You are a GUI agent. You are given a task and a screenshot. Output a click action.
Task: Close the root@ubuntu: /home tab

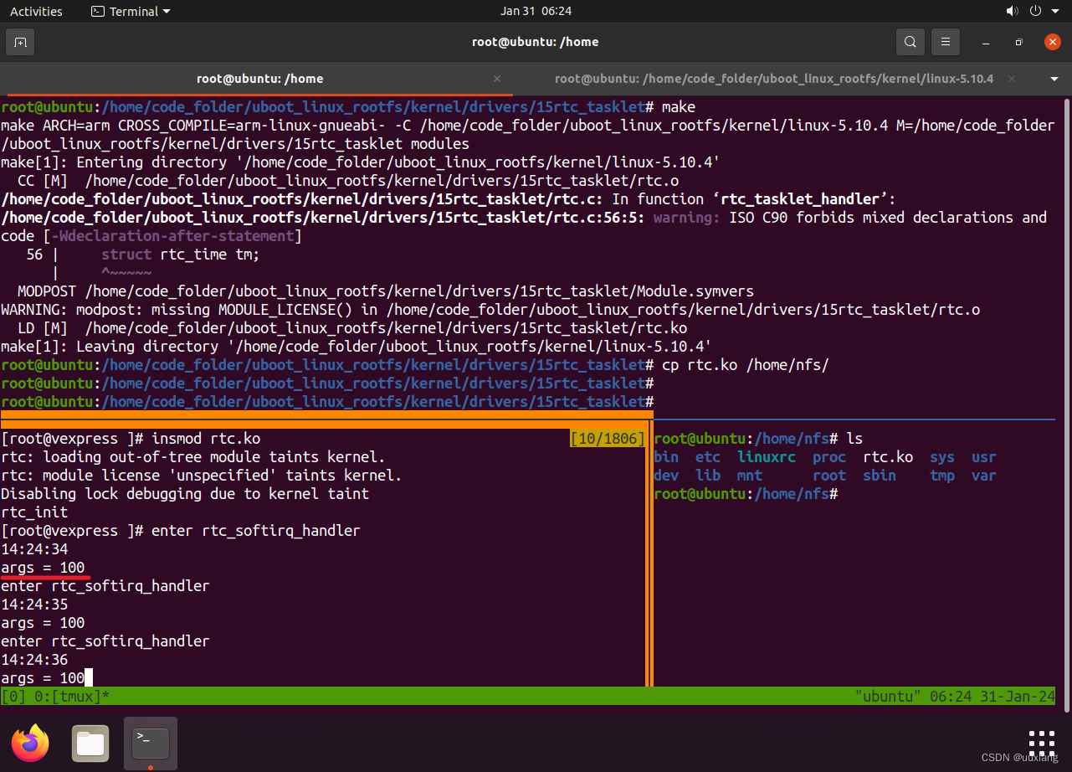tap(497, 79)
